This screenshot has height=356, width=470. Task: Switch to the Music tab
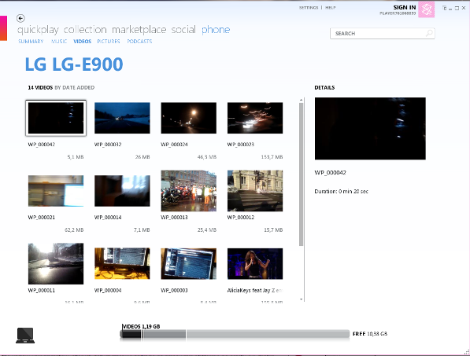pos(59,42)
